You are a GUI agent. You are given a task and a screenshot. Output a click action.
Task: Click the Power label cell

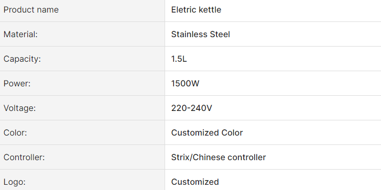[82, 83]
